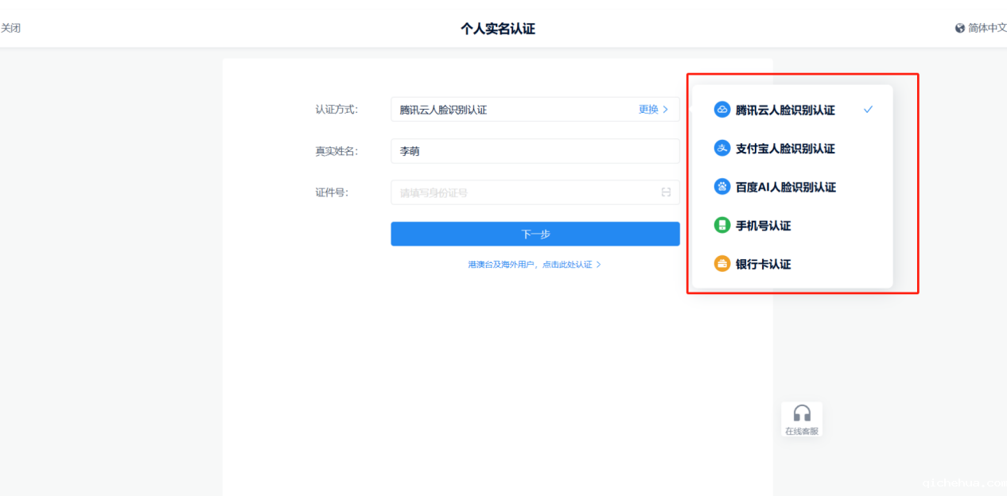The height and width of the screenshot is (496, 1007).
Task: Open 在线客服 support widget
Action: [x=802, y=420]
